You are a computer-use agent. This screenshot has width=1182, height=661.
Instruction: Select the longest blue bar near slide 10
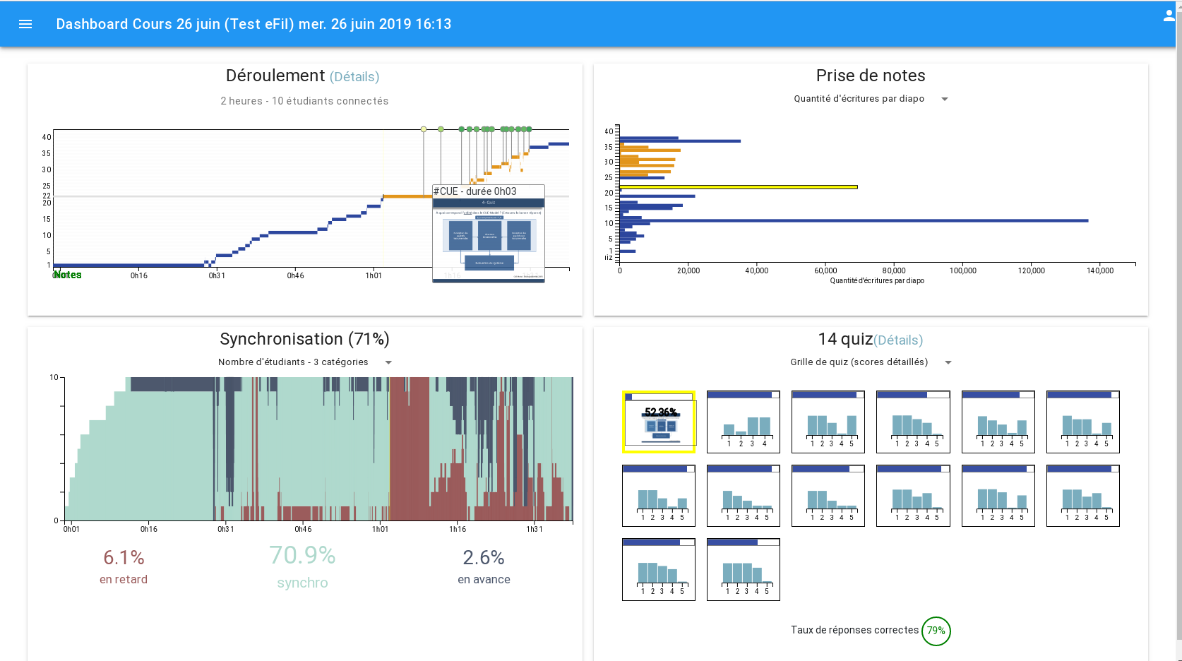click(x=854, y=221)
